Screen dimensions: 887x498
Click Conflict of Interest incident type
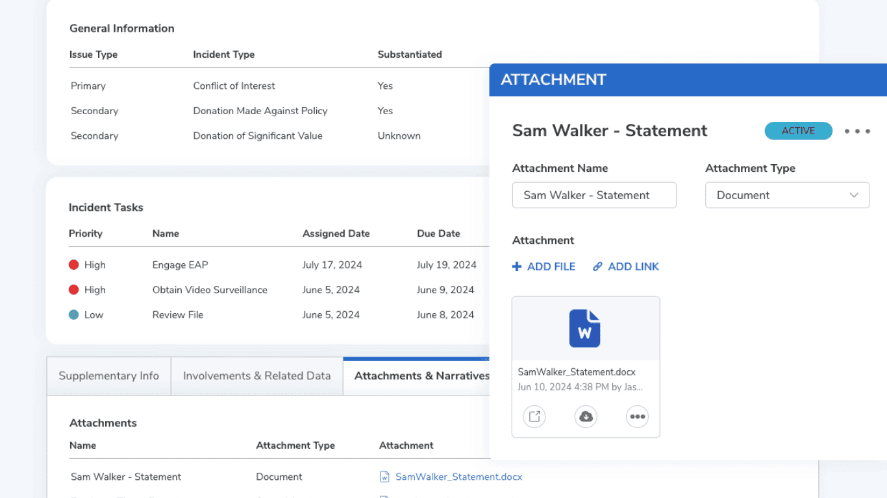coord(234,86)
